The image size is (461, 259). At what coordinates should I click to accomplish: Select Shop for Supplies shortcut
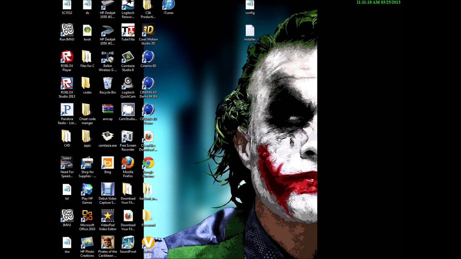[87, 167]
